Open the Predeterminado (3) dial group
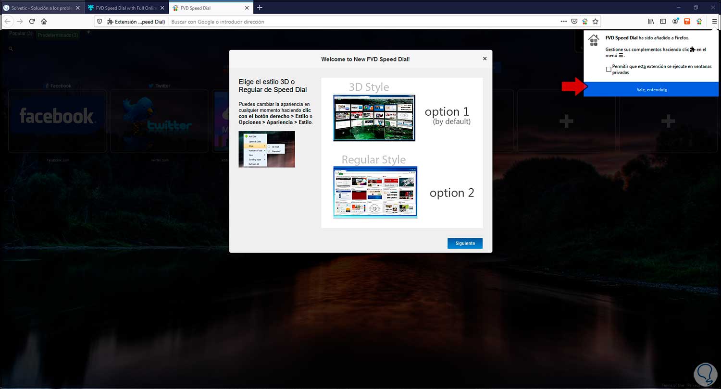The width and height of the screenshot is (721, 389). click(58, 35)
